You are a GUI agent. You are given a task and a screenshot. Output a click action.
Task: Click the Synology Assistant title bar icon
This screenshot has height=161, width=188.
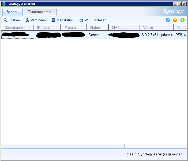click(x=4, y=4)
